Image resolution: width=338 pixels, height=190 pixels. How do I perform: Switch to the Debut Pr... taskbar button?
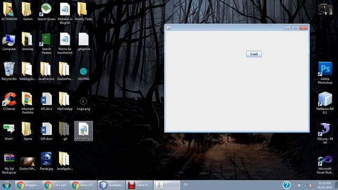(139, 185)
